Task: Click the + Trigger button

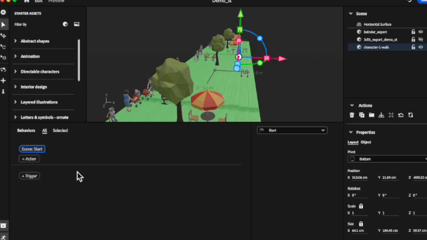Action: pos(29,176)
